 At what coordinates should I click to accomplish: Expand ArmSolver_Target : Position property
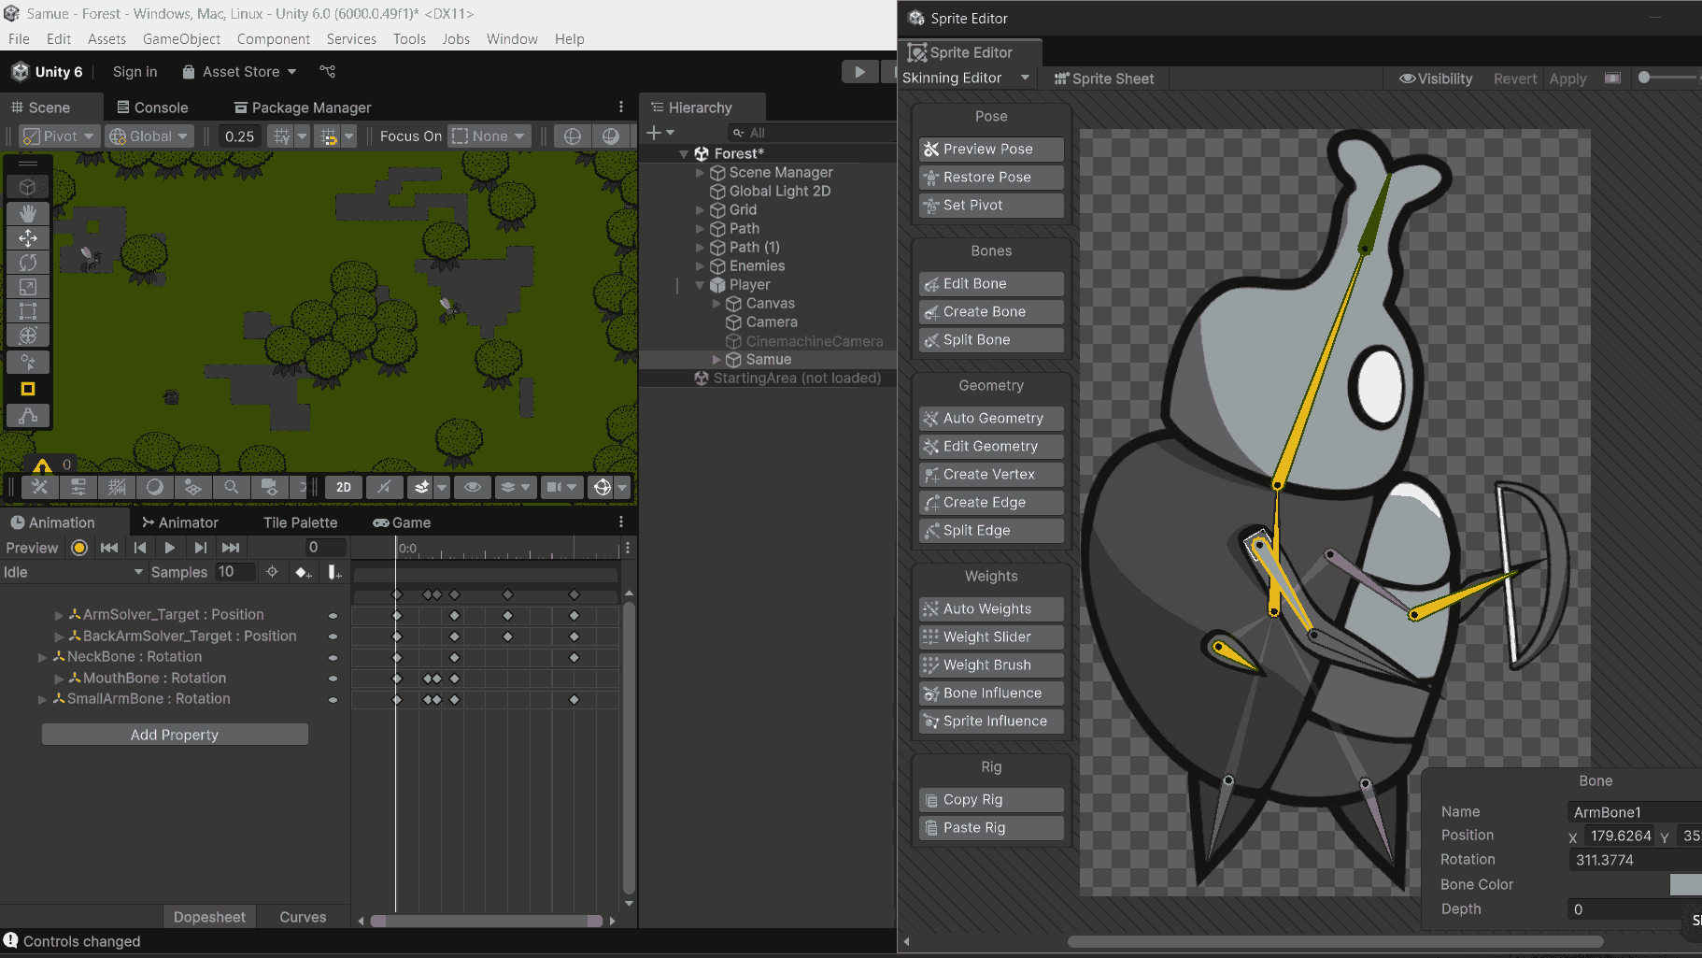(59, 615)
